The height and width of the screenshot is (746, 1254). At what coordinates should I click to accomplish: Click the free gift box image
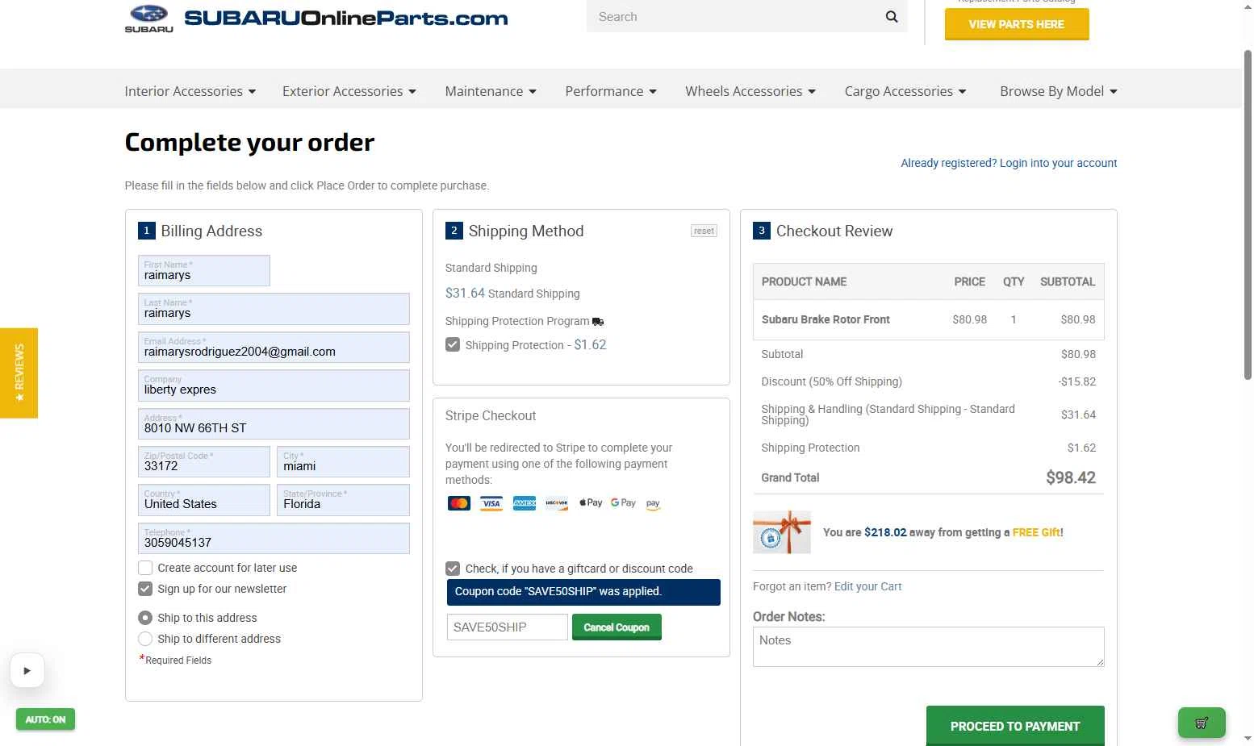(782, 532)
